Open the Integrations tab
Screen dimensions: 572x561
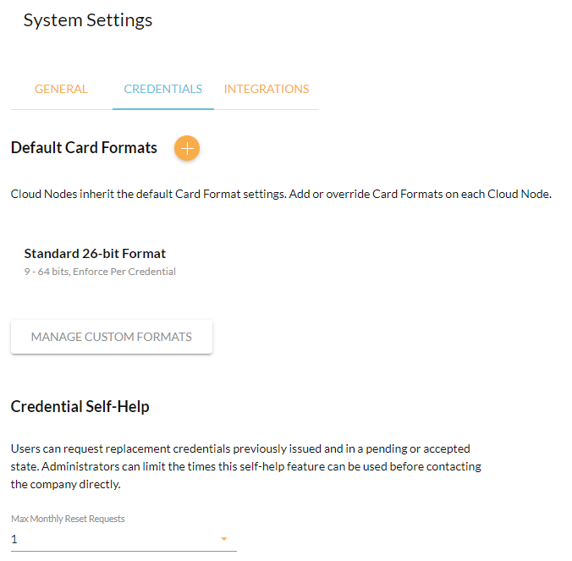pos(267,89)
